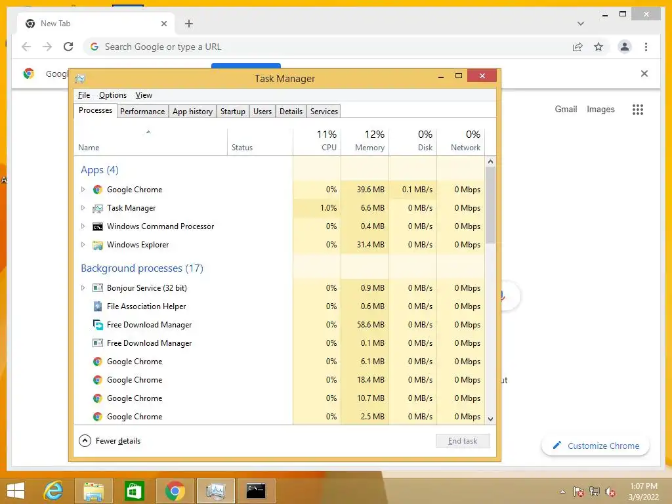Expand the Google Chrome app group
The height and width of the screenshot is (504, 672).
[x=83, y=190]
